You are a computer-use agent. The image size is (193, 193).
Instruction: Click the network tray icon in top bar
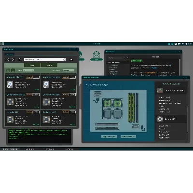point(183,44)
